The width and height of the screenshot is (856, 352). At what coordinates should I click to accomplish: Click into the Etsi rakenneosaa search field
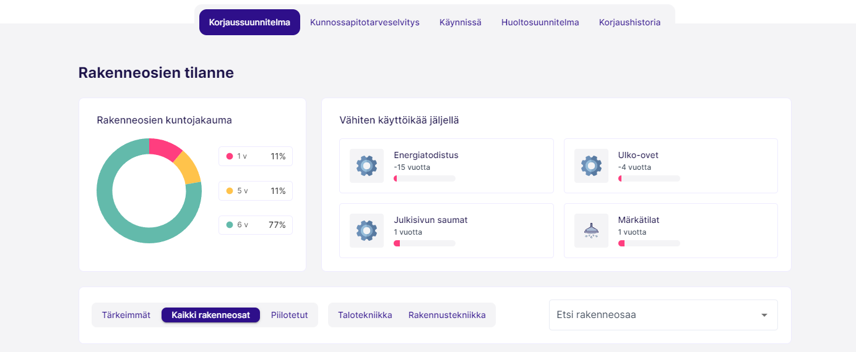pos(650,315)
